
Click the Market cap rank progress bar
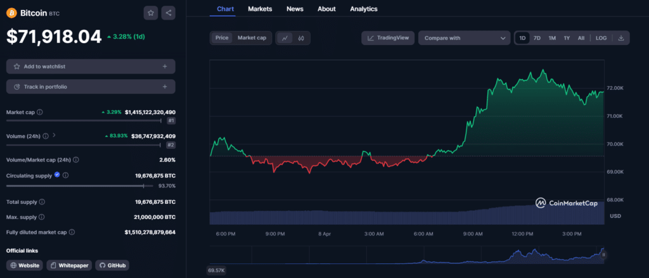point(84,121)
